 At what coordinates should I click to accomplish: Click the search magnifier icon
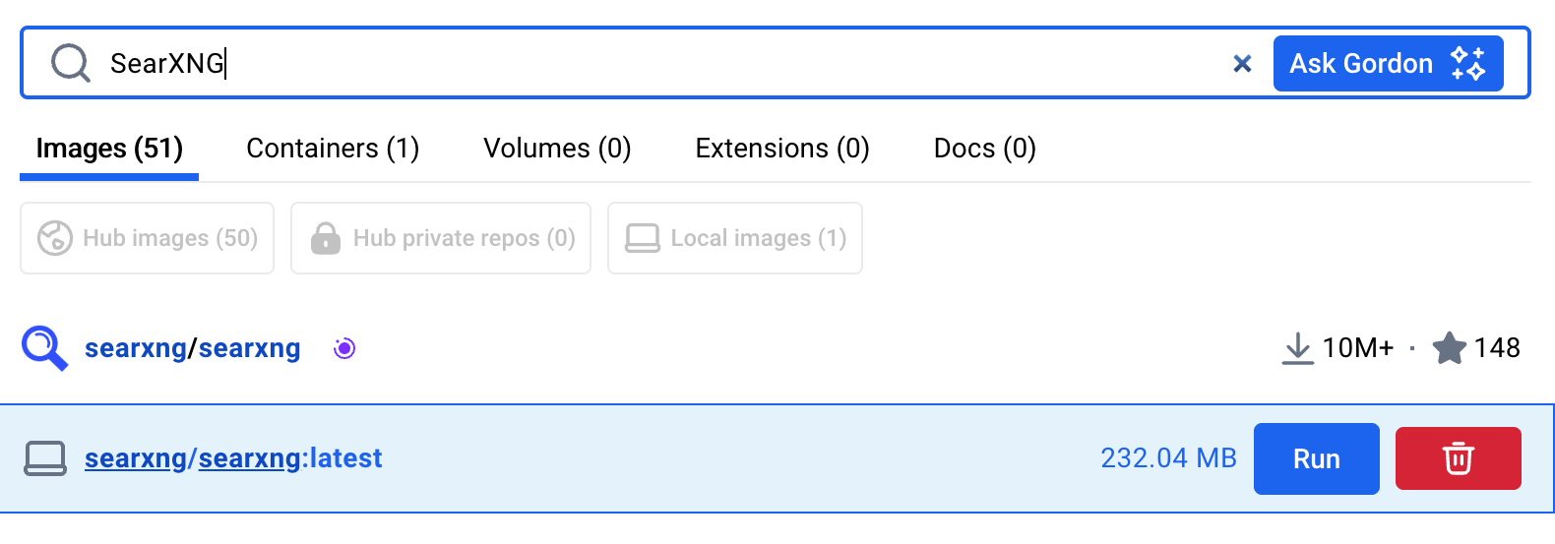(71, 64)
